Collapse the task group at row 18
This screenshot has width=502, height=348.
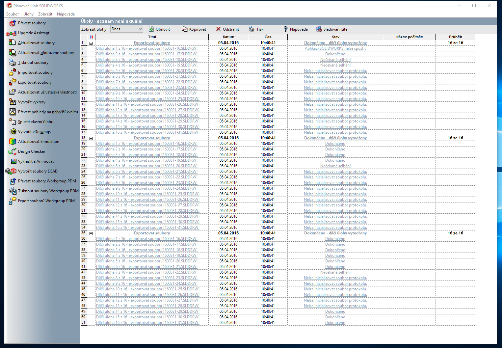[91, 138]
